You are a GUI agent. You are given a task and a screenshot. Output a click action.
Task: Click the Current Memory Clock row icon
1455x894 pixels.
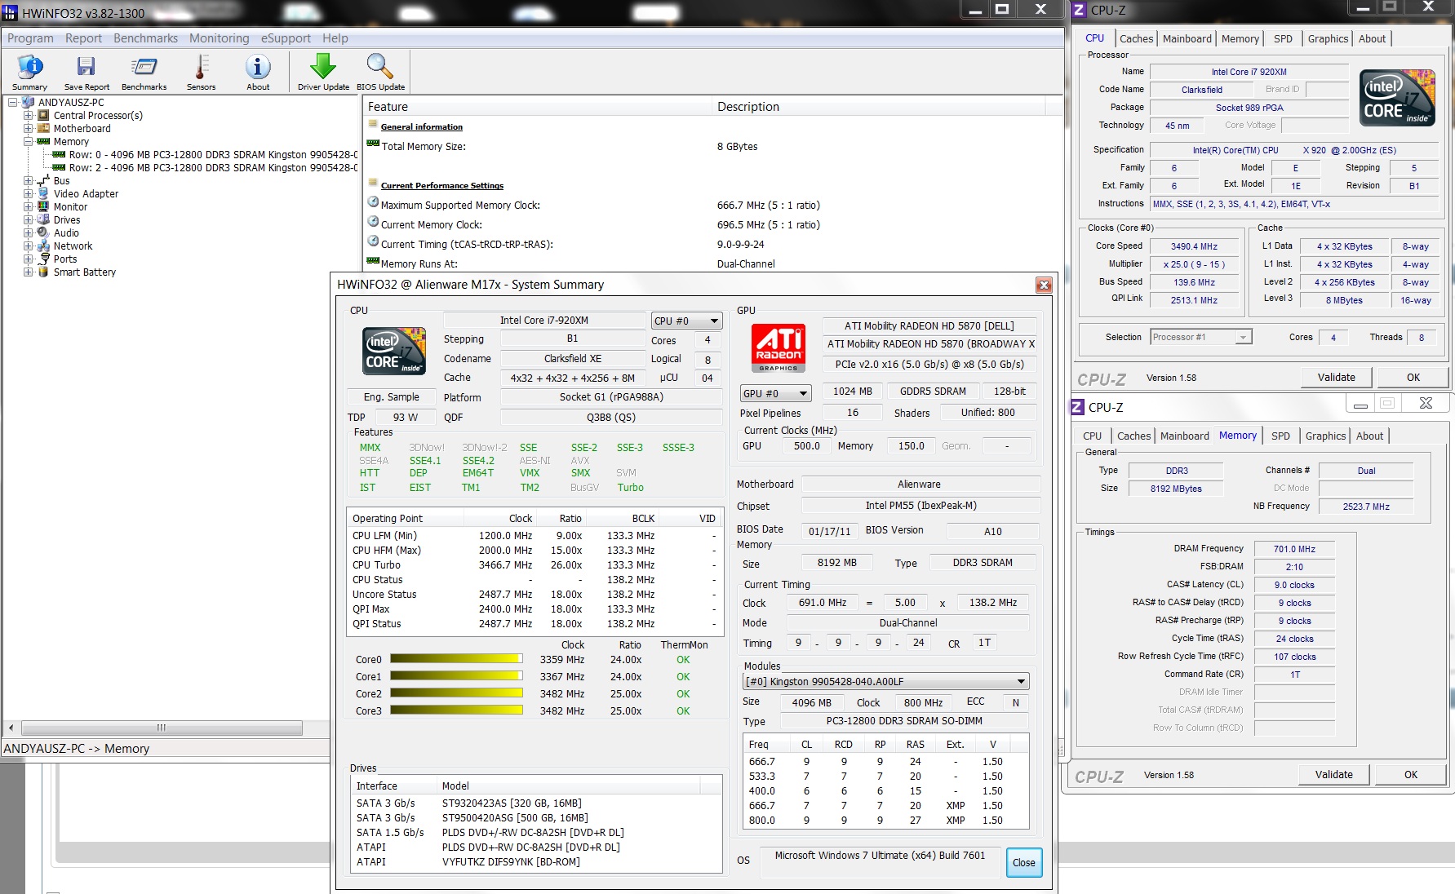pos(373,221)
